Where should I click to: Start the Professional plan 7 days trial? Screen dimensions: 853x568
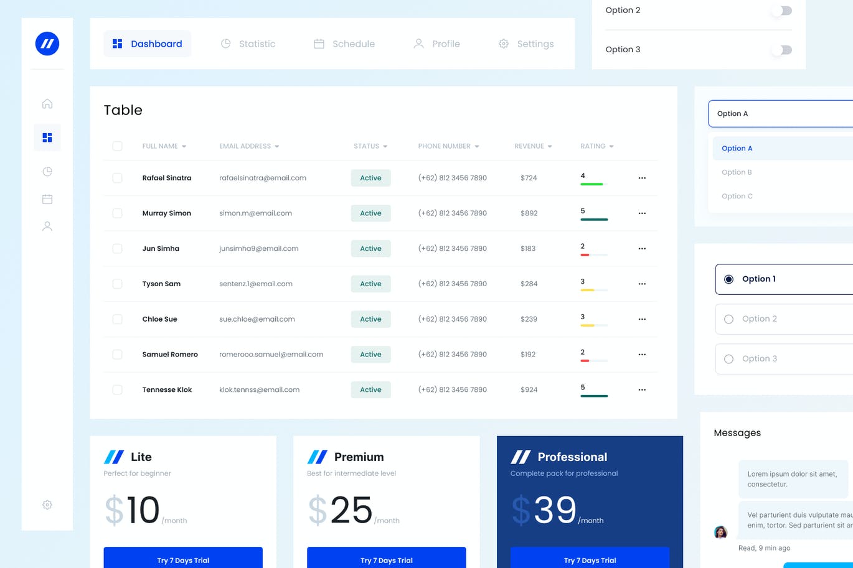coord(590,558)
